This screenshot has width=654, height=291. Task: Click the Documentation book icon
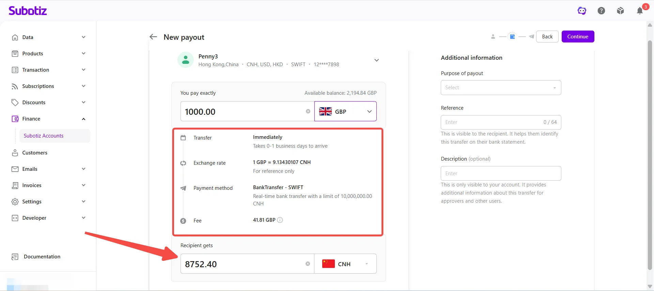(15, 257)
